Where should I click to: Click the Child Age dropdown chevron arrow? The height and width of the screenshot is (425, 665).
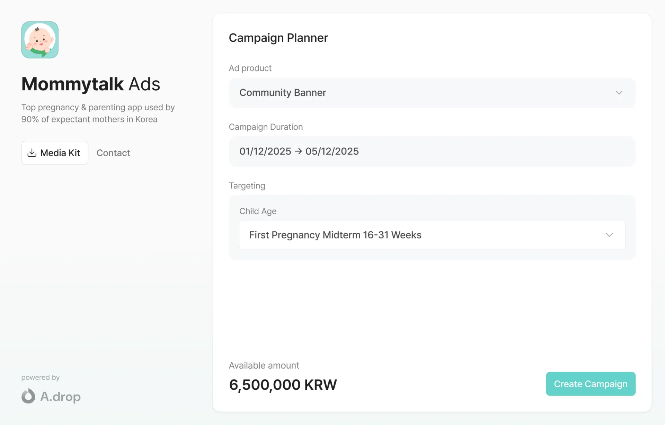click(x=609, y=235)
